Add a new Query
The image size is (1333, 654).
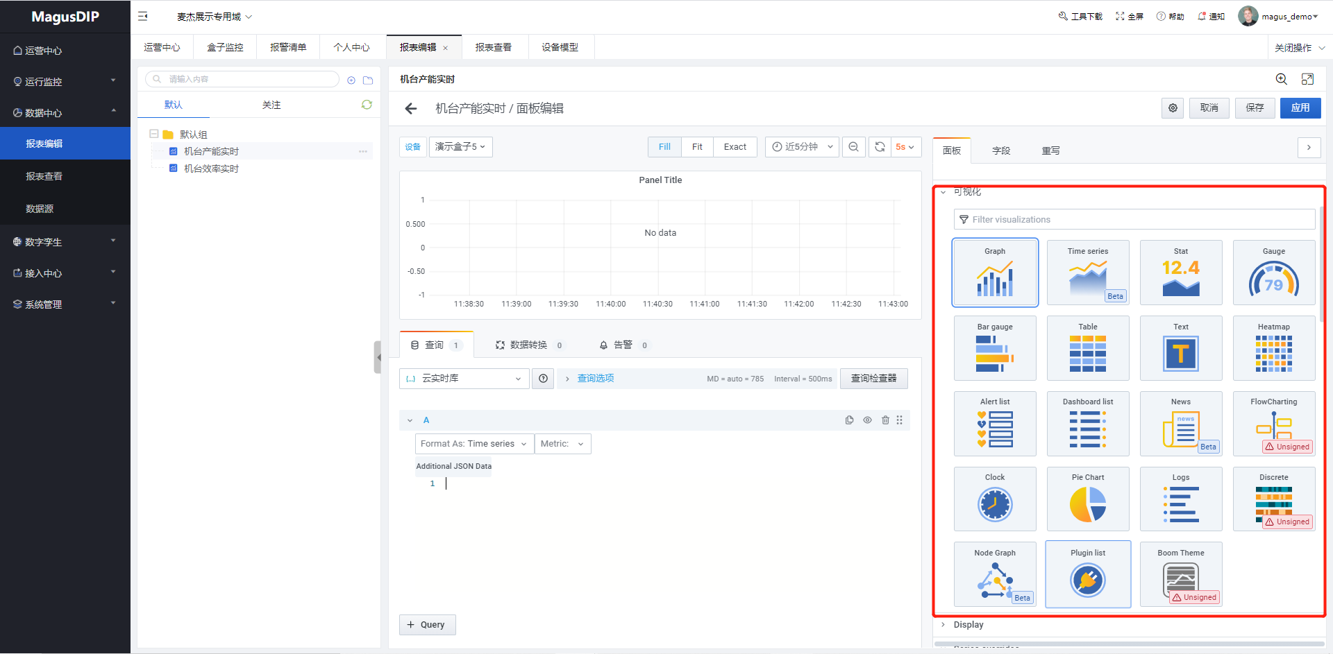(427, 625)
